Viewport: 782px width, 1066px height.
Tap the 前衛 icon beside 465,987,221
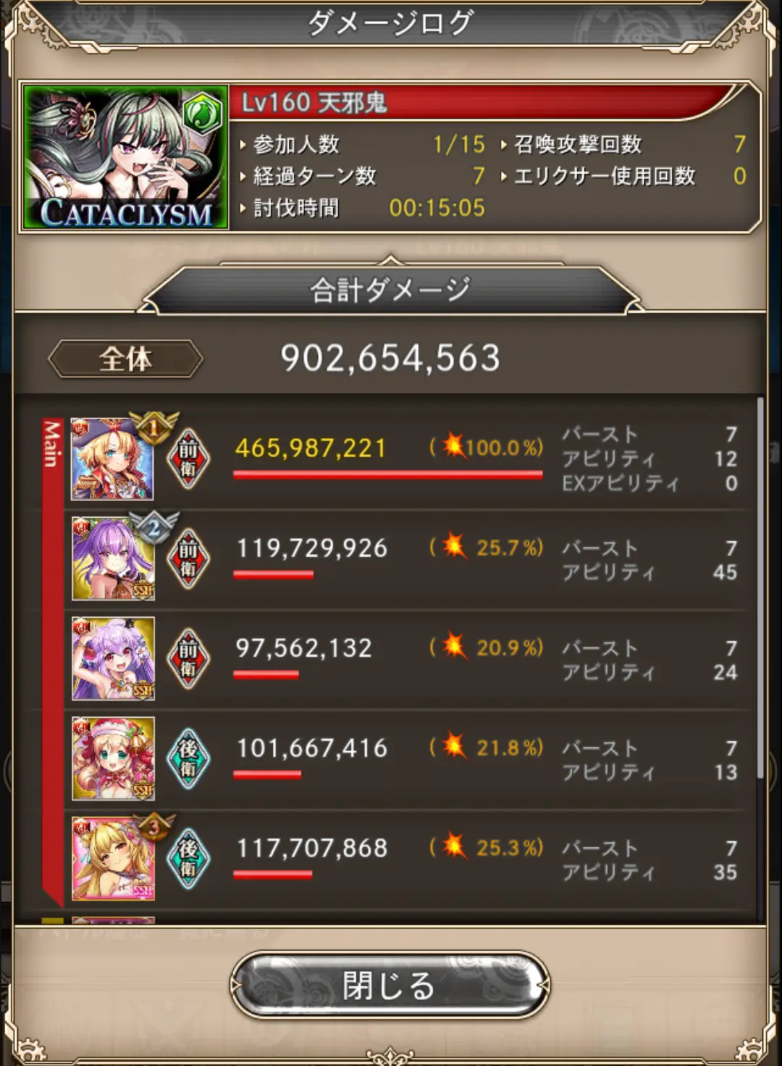click(x=188, y=459)
